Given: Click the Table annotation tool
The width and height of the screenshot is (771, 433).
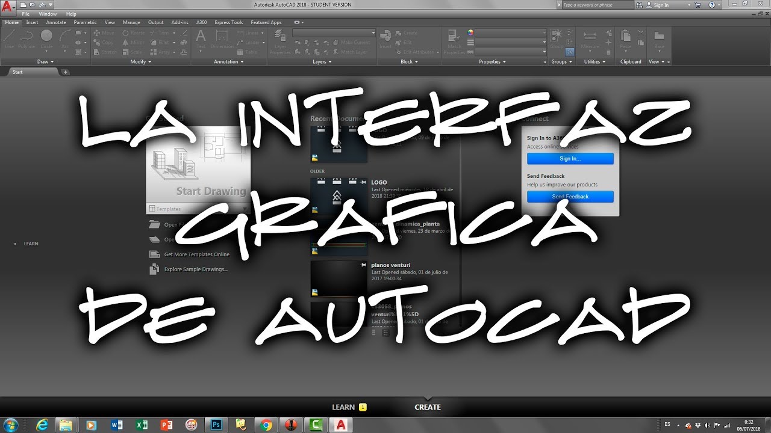Looking at the screenshot, I should tap(247, 52).
